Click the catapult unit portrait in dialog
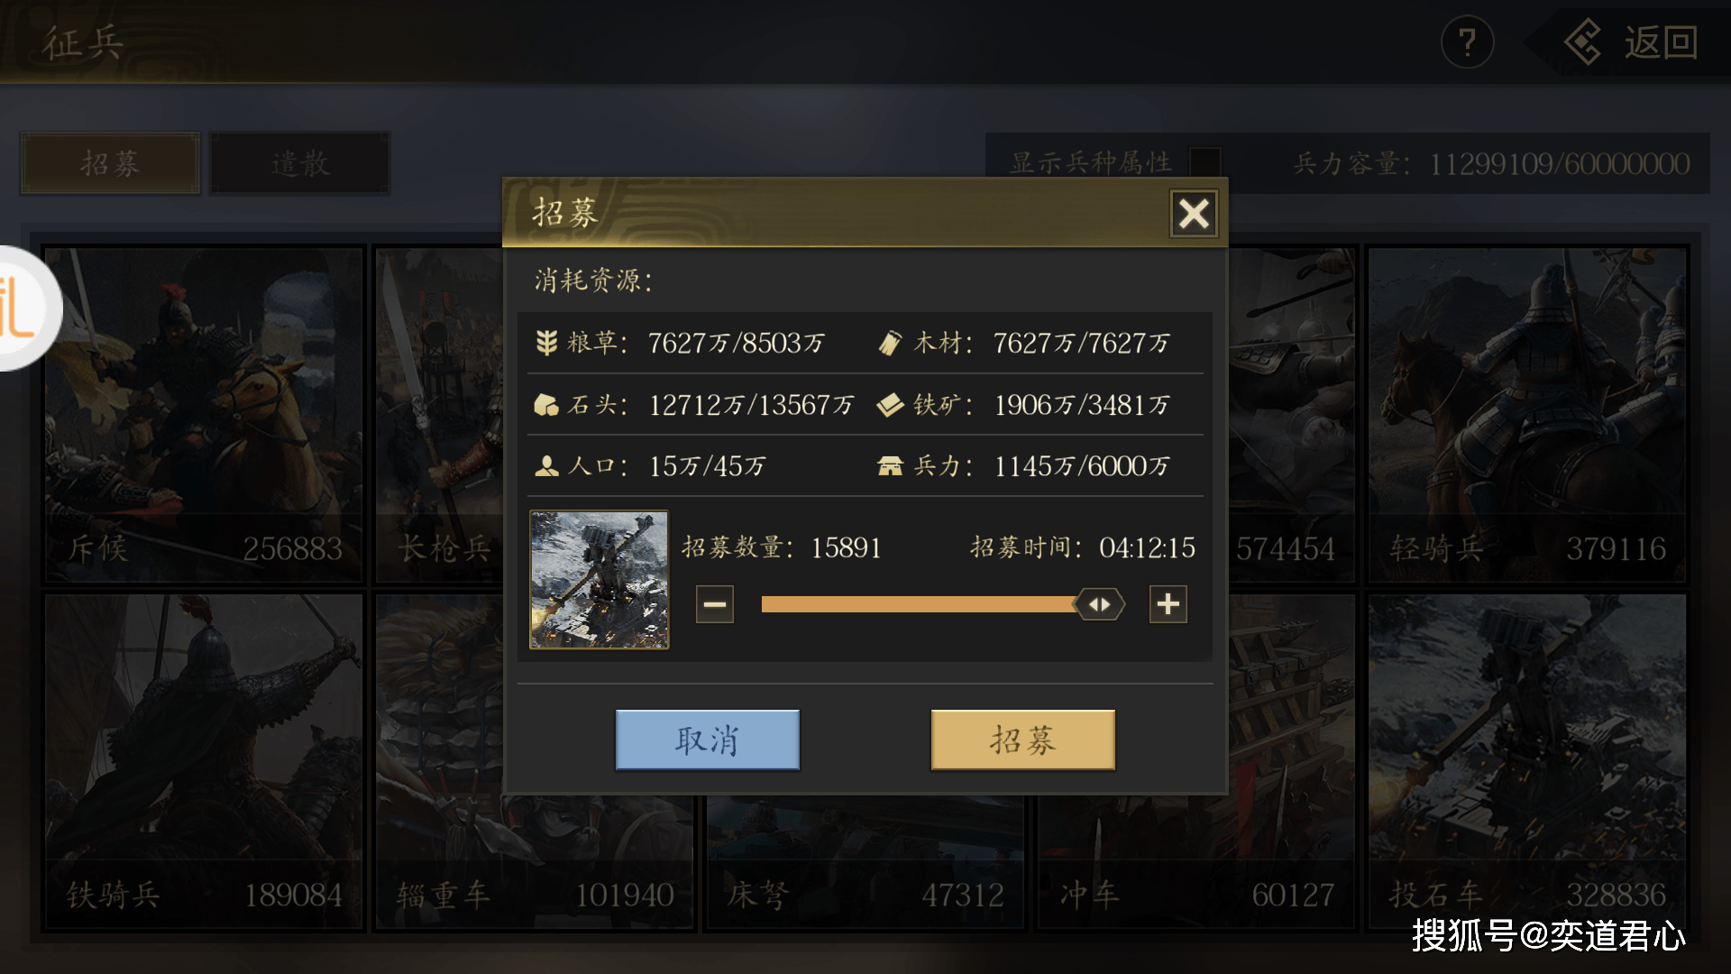 [x=600, y=580]
